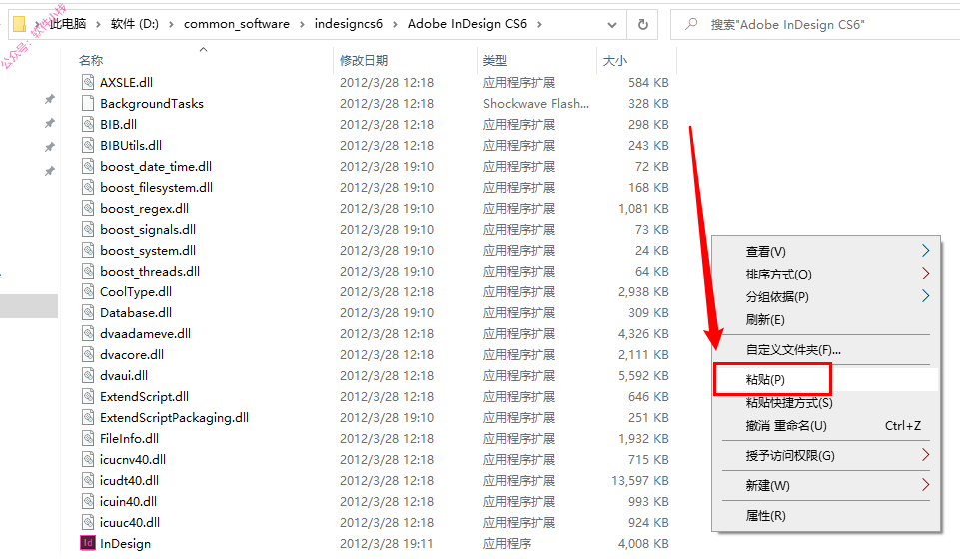This screenshot has width=960, height=559.
Task: Open the chevron after Adobe InDesign CS6 breadcrumb
Action: [539, 24]
